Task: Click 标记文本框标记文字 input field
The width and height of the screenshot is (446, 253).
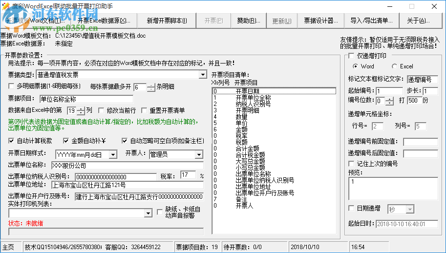Action: (423, 79)
